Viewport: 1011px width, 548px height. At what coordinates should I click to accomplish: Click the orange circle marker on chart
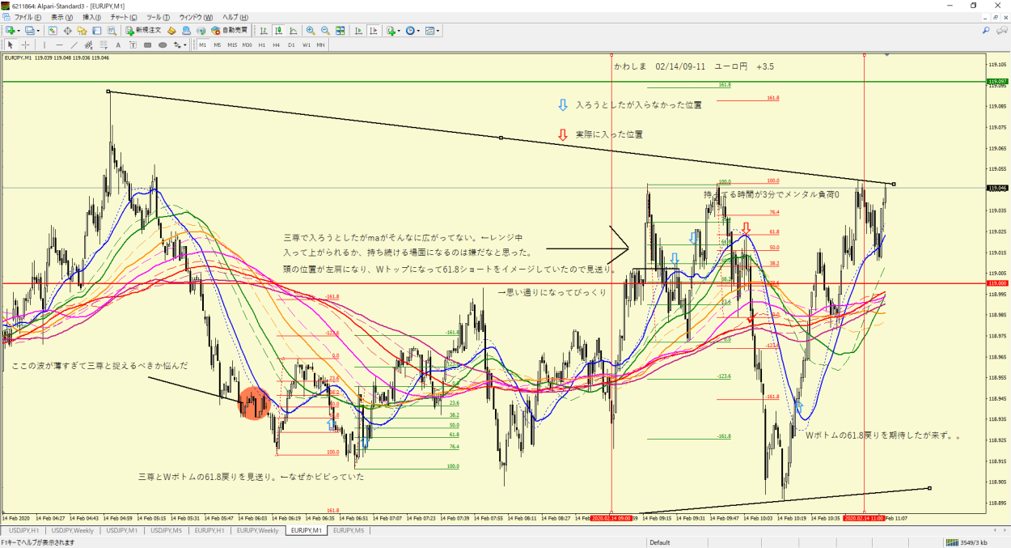254,402
